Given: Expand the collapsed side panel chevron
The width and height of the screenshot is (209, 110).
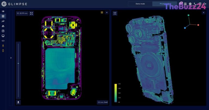Looking at the screenshot, I should [11, 58].
